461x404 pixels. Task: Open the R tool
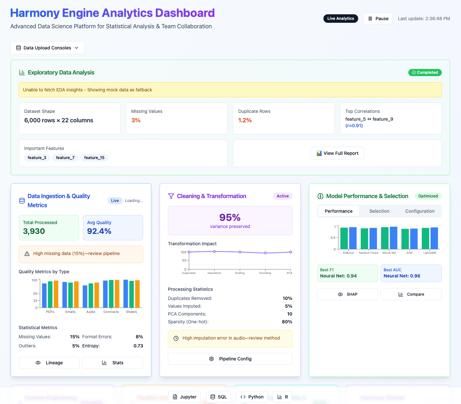click(x=283, y=397)
